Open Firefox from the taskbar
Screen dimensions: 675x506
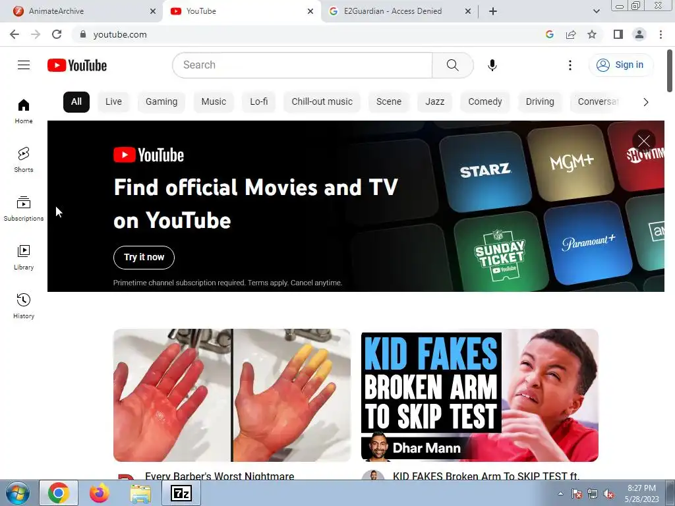pos(100,493)
